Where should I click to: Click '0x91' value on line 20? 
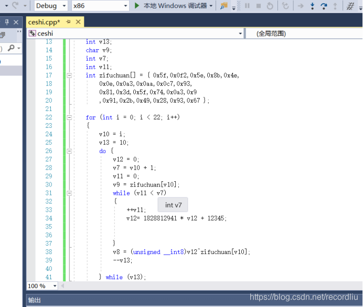[109, 101]
